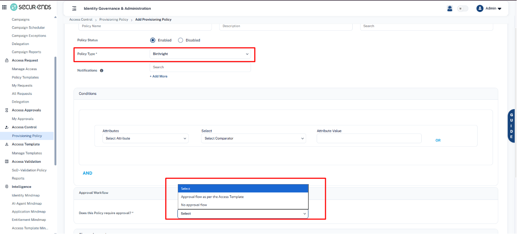This screenshot has height=234, width=517.
Task: Click the Access Template person icon
Action: coord(7,144)
